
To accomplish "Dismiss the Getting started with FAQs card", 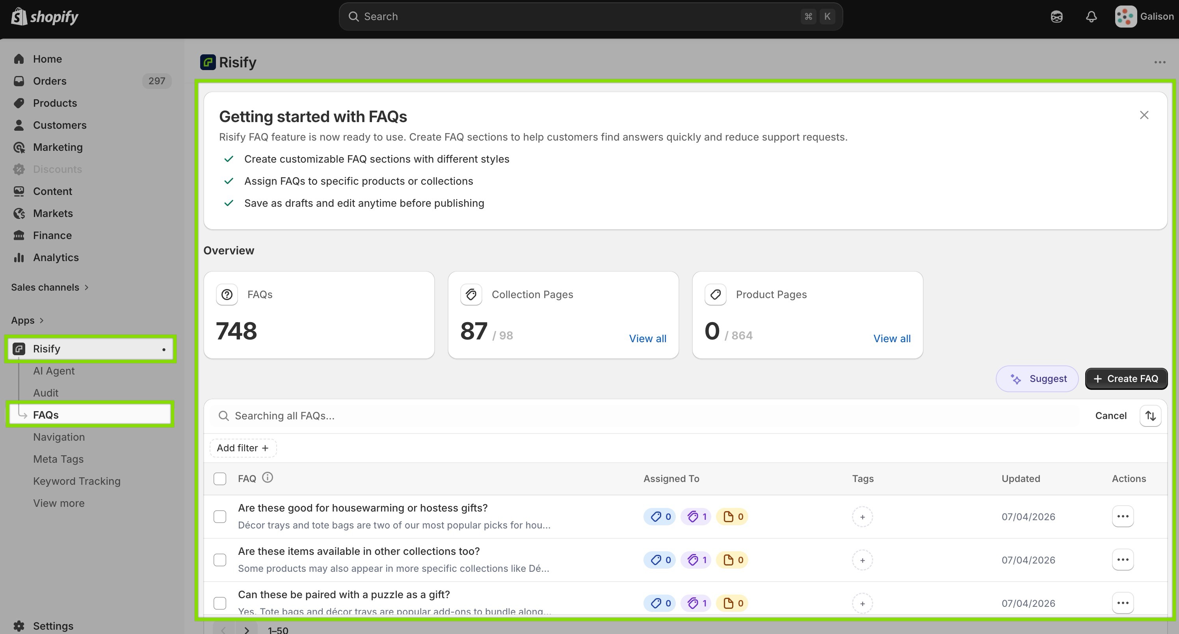I will click(1144, 115).
